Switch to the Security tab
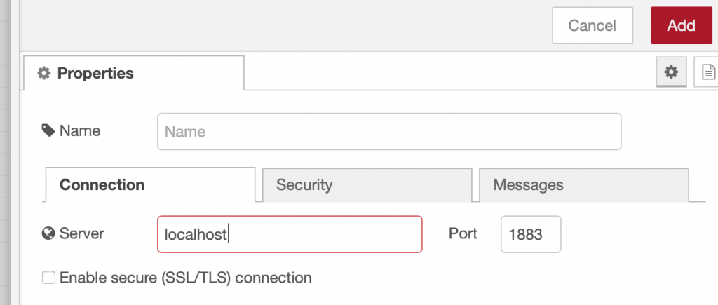Screen dimensions: 718x305 tap(367, 185)
